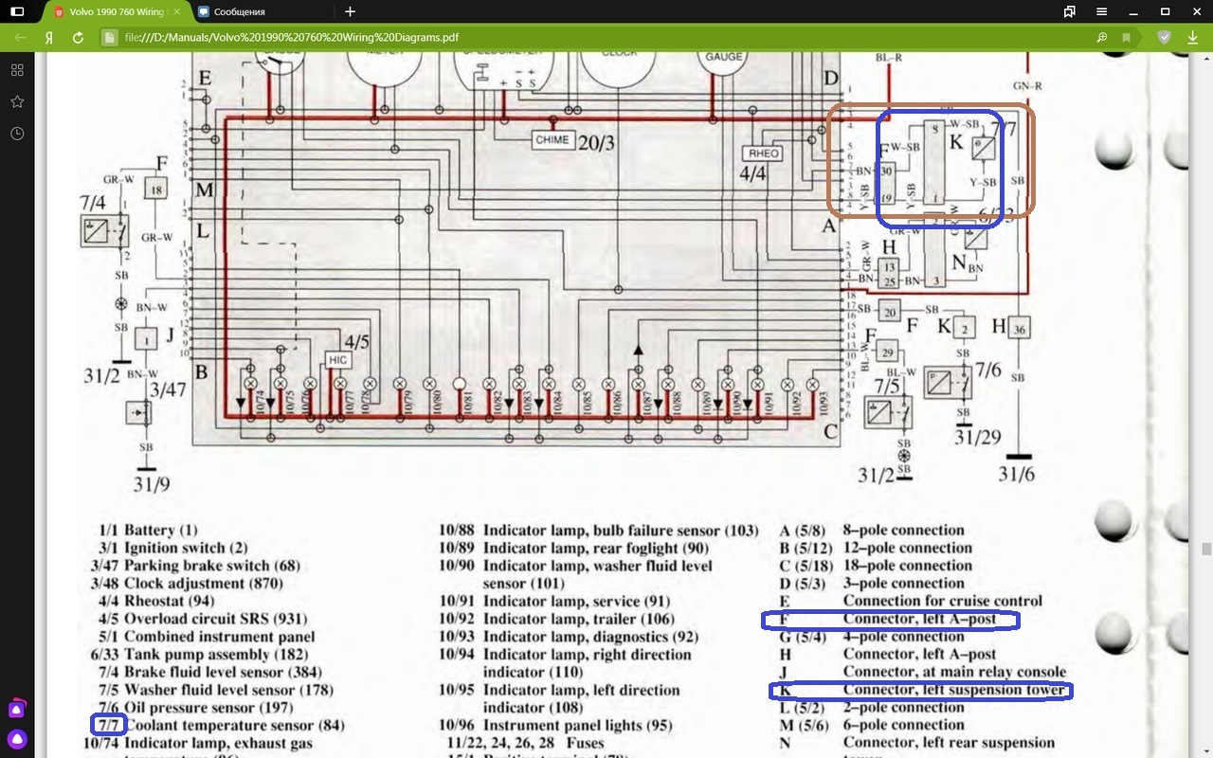
Task: Open the browser hamburger menu
Action: coord(1103,11)
